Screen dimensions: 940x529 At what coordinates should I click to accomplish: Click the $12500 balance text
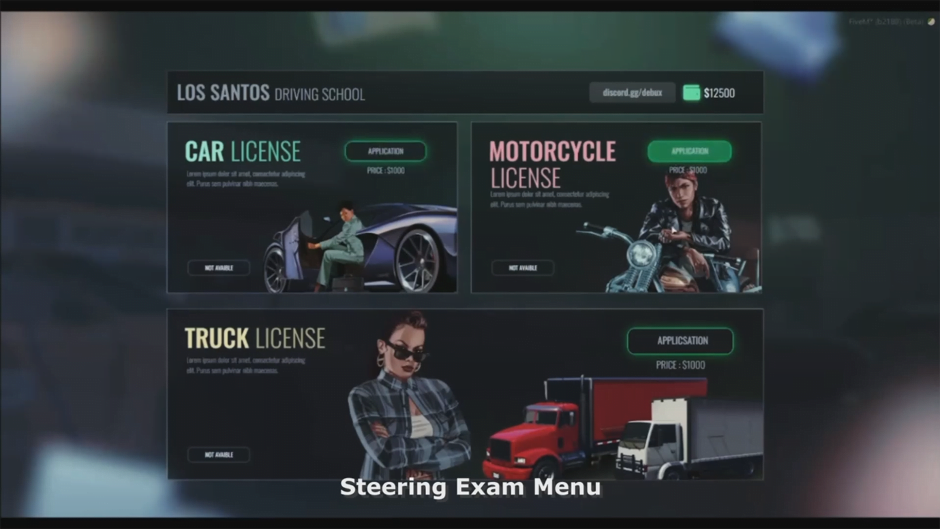point(719,93)
